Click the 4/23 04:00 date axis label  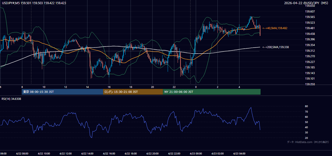240,154
